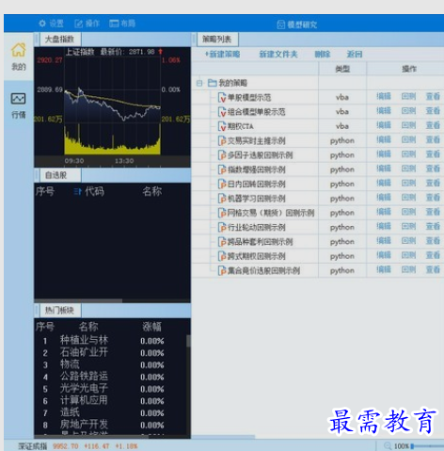The width and height of the screenshot is (444, 451).
Task: Click the zoom magnifier icon in status bar
Action: tap(388, 445)
